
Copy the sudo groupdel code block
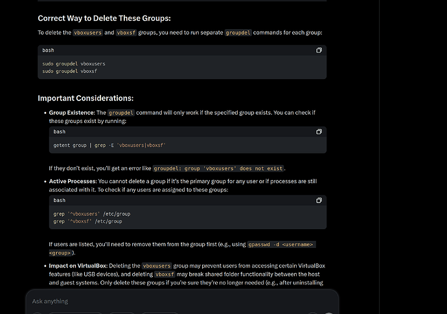319,50
